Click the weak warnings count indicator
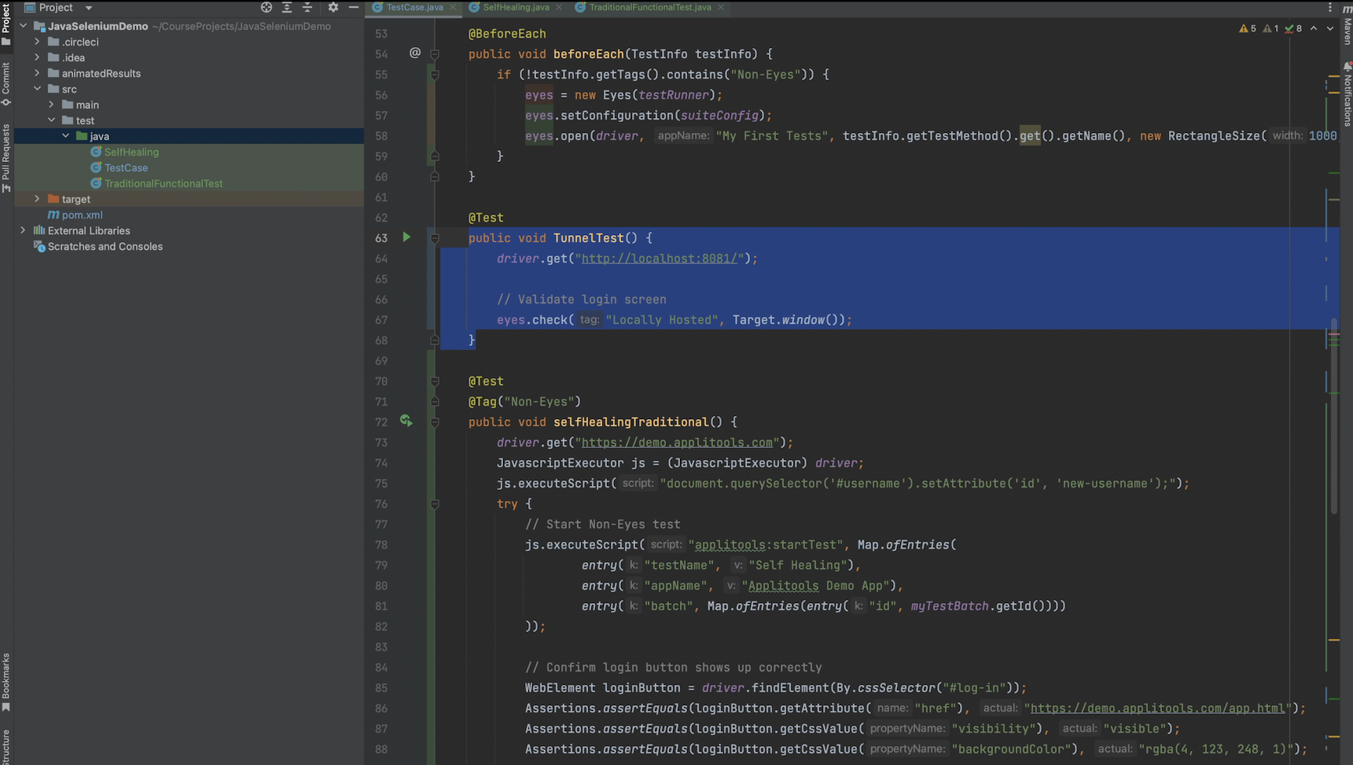1353x765 pixels. [x=1270, y=28]
